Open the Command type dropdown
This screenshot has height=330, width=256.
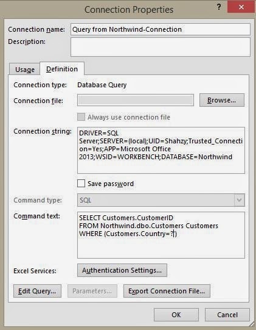(x=161, y=200)
